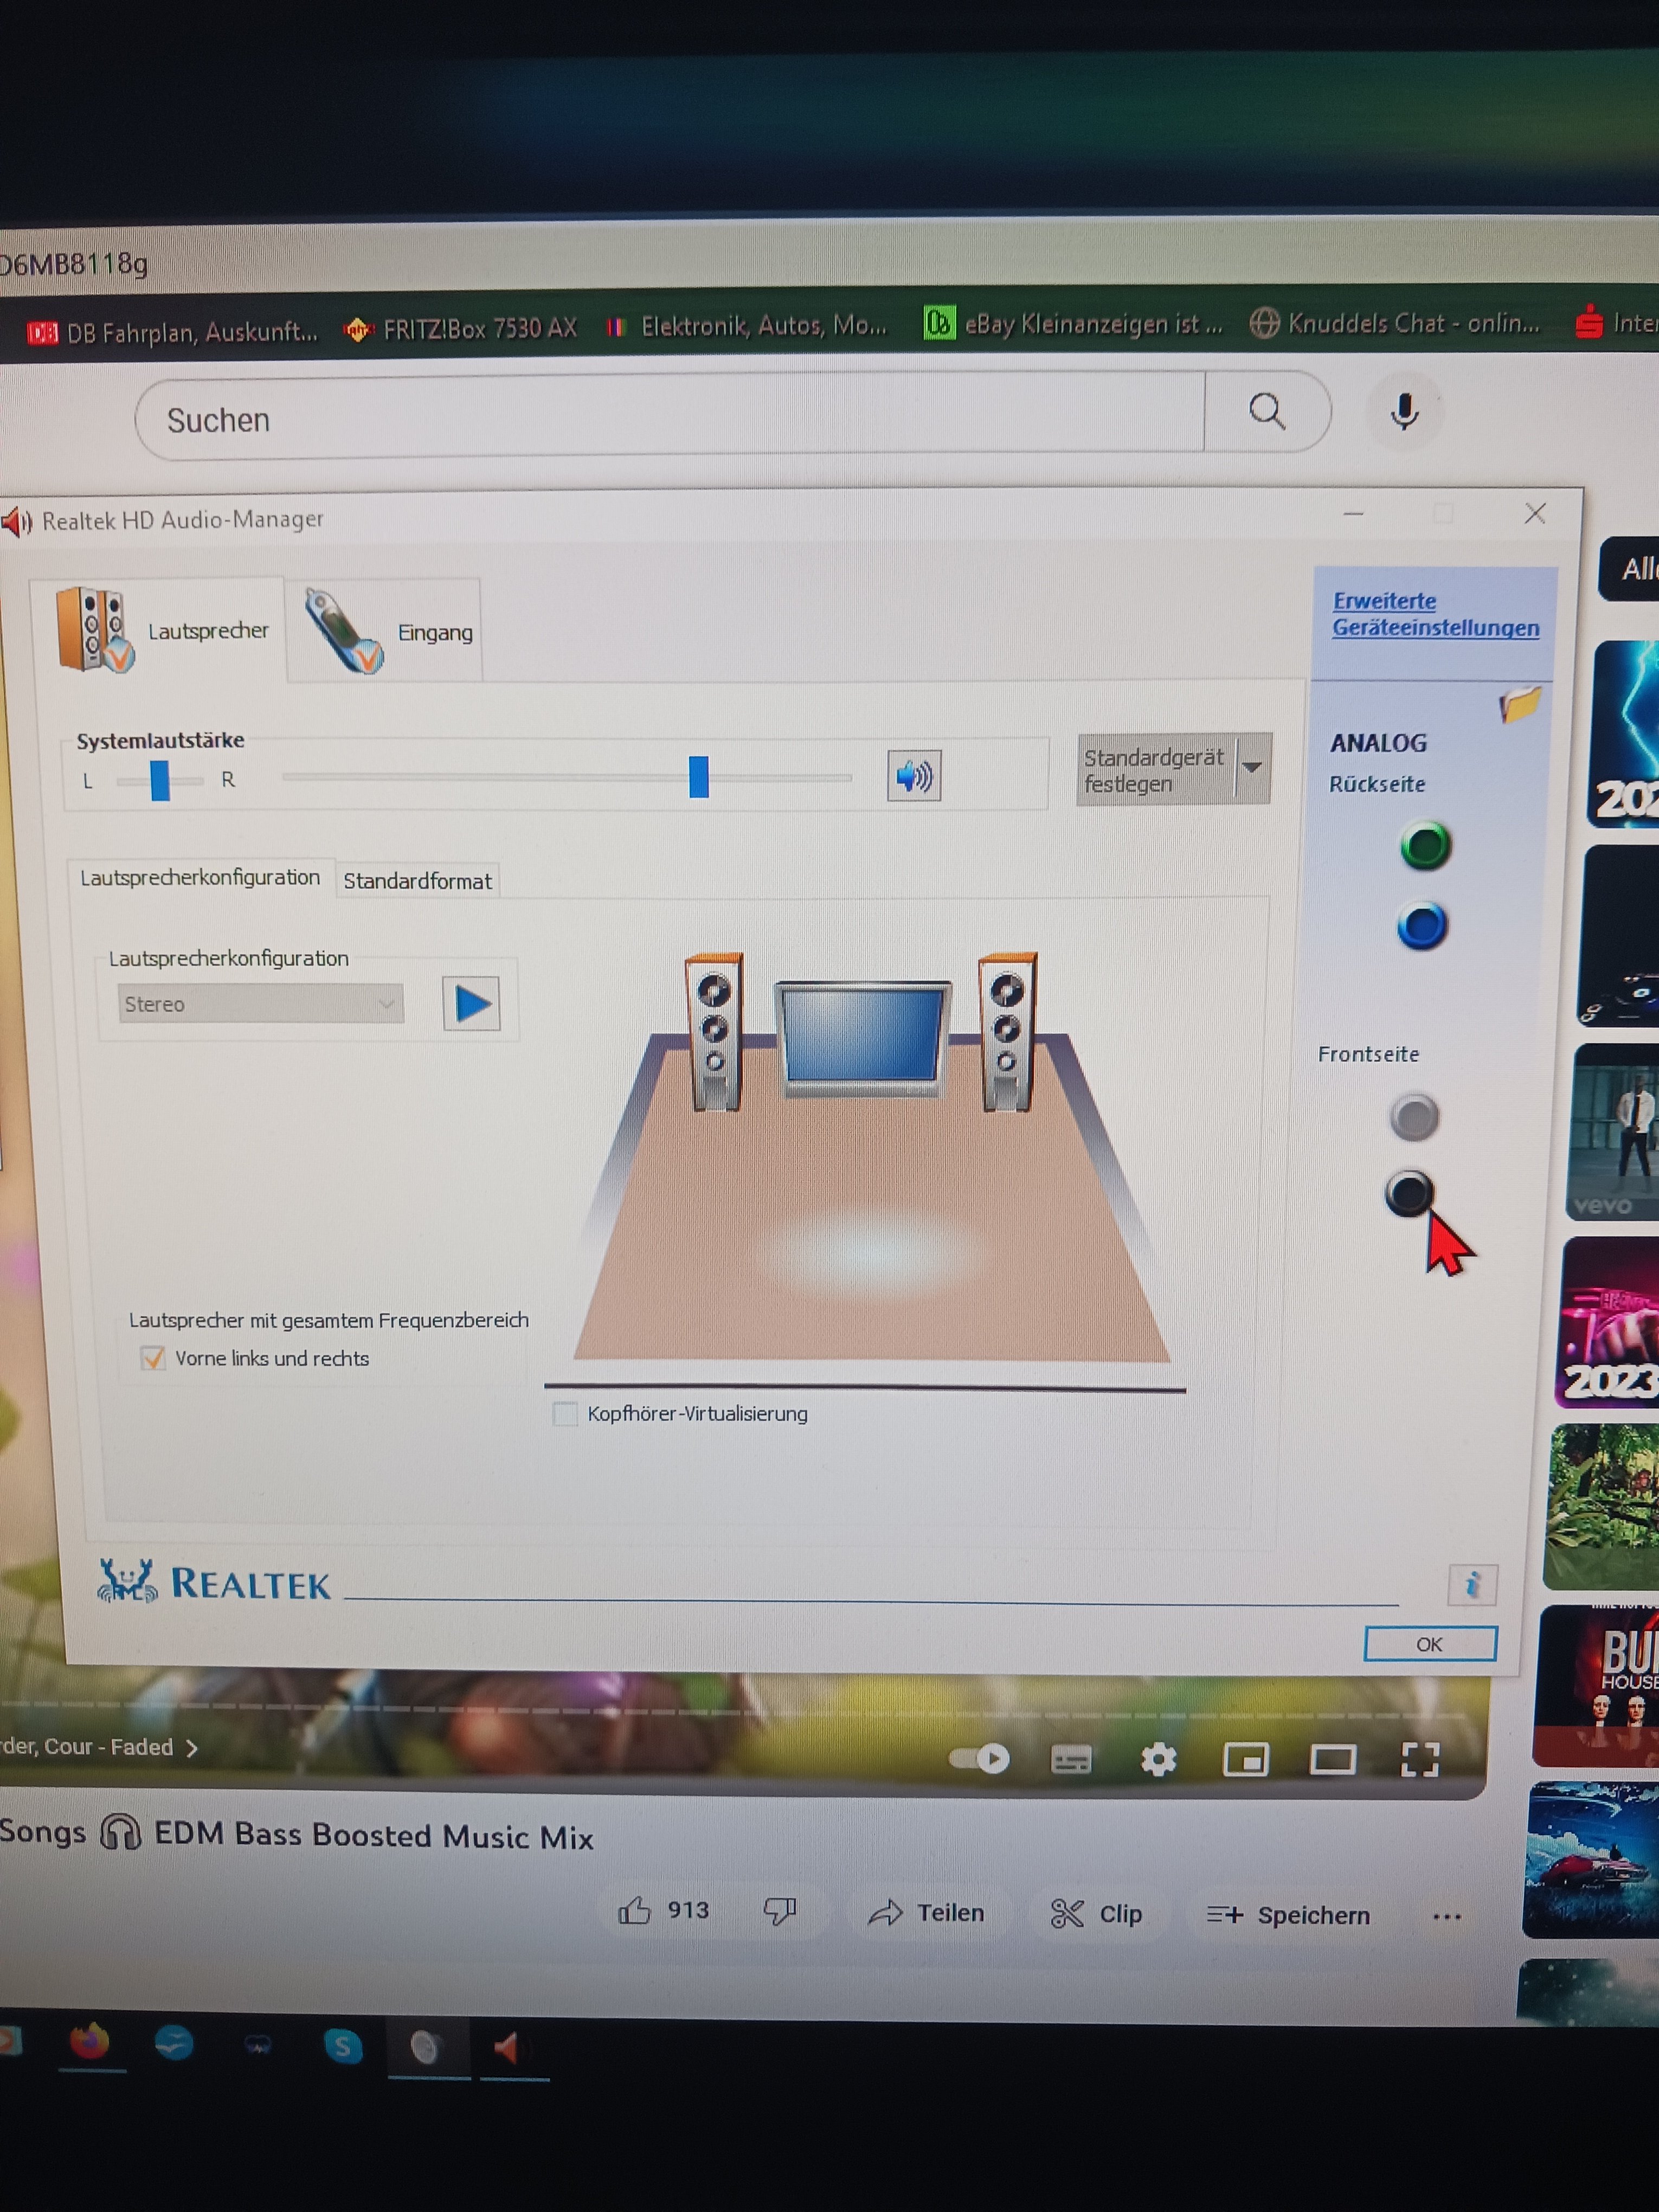The image size is (1659, 2212).
Task: Play the speaker configuration test sound
Action: [471, 1004]
